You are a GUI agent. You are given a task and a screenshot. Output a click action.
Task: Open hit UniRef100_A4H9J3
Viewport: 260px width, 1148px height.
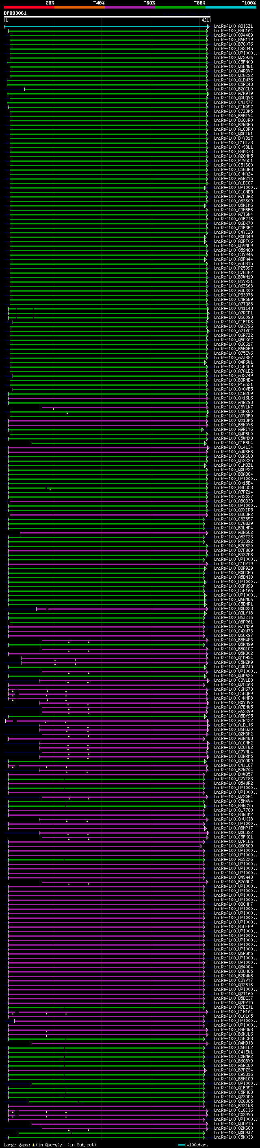pyautogui.click(x=233, y=1043)
